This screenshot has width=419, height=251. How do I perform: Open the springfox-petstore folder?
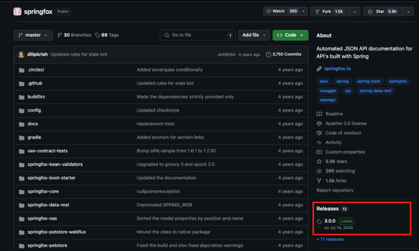pos(47,245)
